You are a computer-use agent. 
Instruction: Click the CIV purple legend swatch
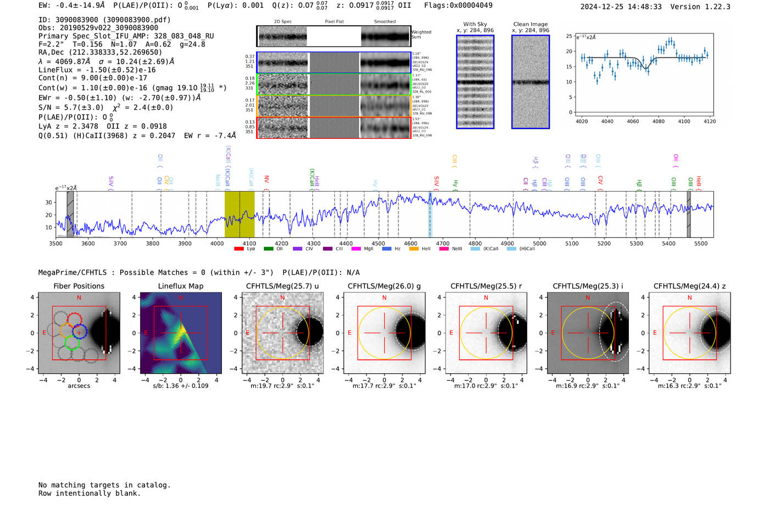[298, 249]
